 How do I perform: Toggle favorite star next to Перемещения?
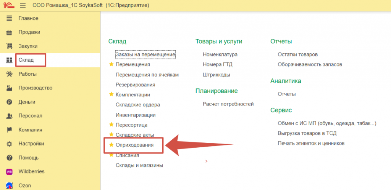coord(111,65)
